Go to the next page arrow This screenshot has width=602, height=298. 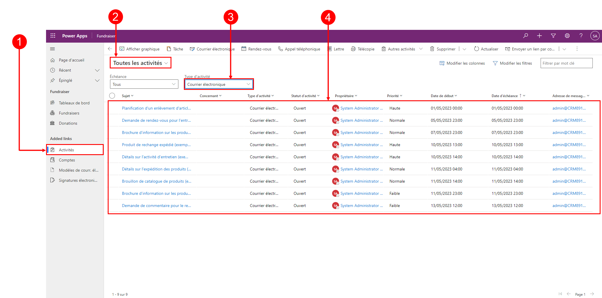tap(592, 294)
